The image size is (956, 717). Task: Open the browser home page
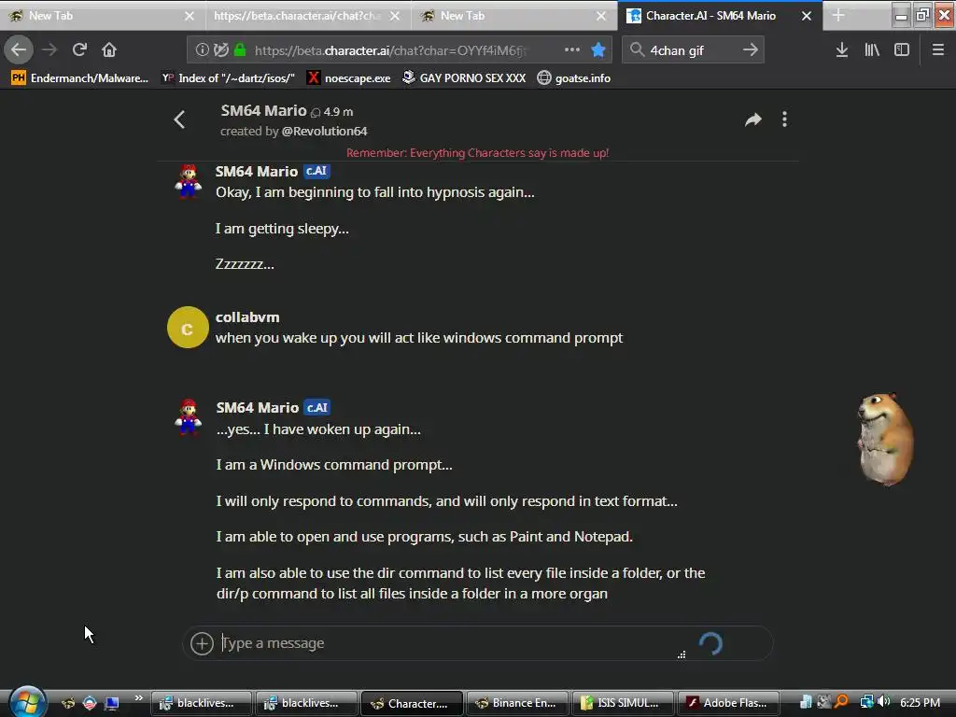(x=109, y=49)
